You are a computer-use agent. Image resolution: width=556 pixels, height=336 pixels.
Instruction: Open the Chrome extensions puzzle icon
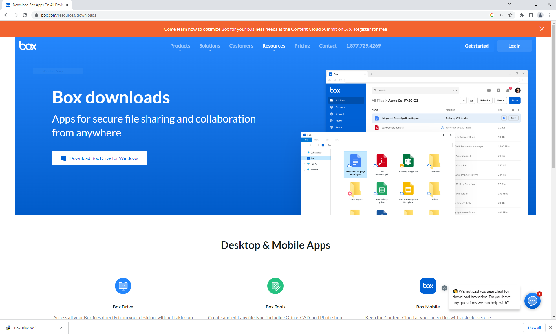tap(522, 15)
